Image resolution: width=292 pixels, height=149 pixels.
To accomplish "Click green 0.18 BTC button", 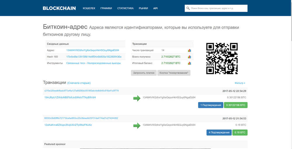I will coord(240,132).
